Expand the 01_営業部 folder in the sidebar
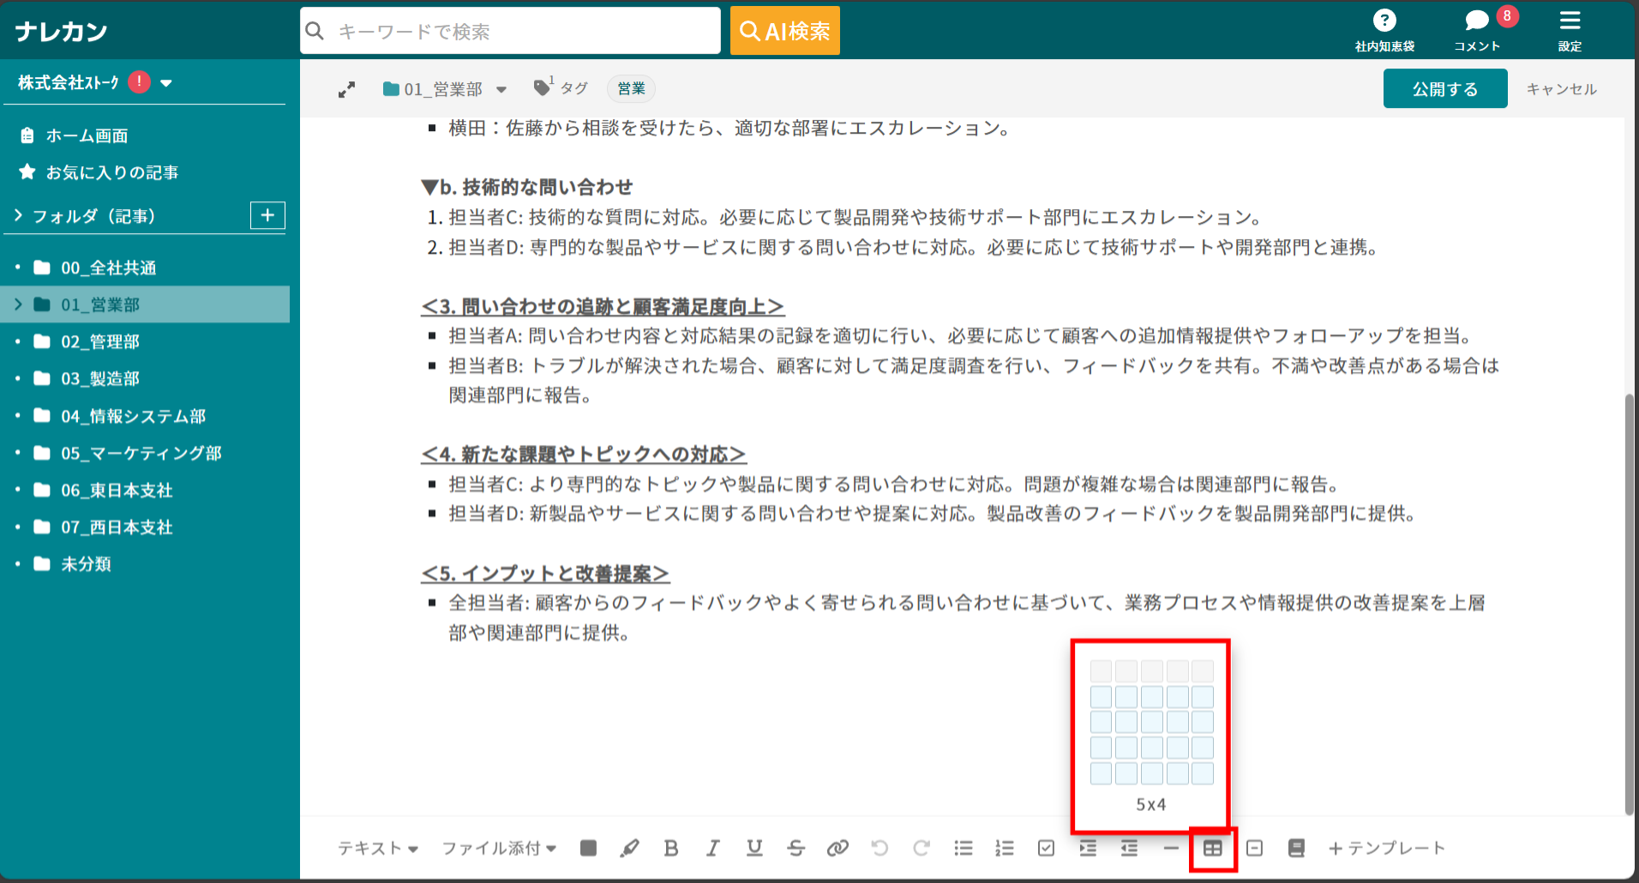 [x=17, y=303]
